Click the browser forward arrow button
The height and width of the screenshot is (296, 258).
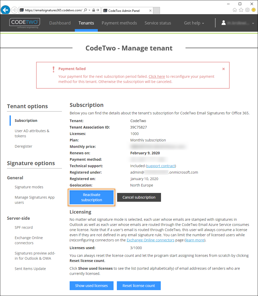(14, 10)
